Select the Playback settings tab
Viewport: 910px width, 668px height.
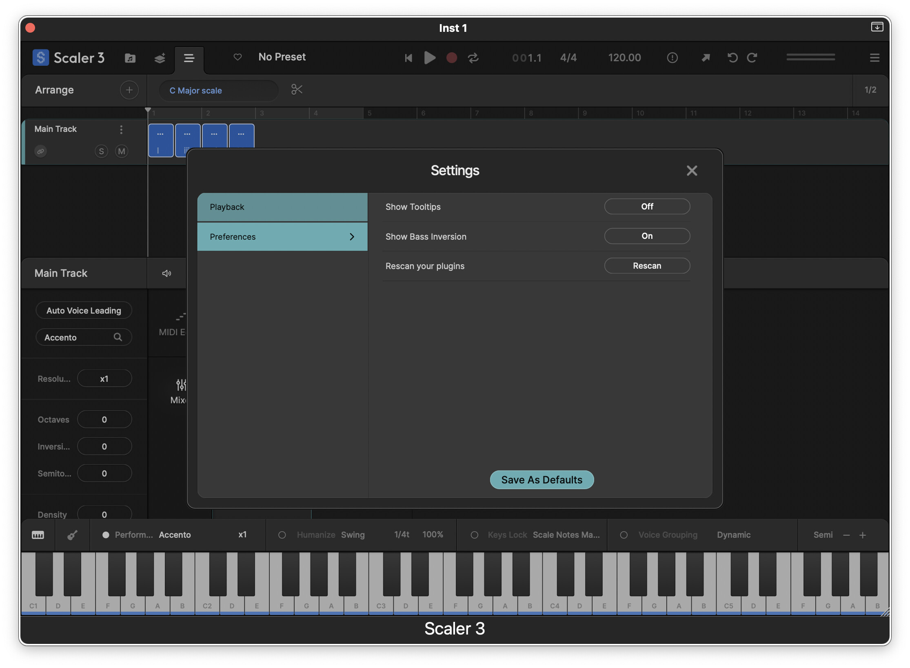pyautogui.click(x=282, y=207)
